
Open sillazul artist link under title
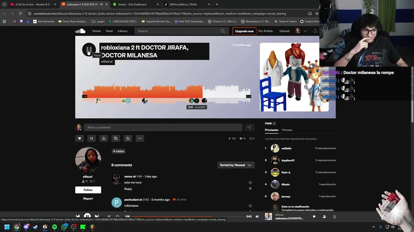click(107, 62)
